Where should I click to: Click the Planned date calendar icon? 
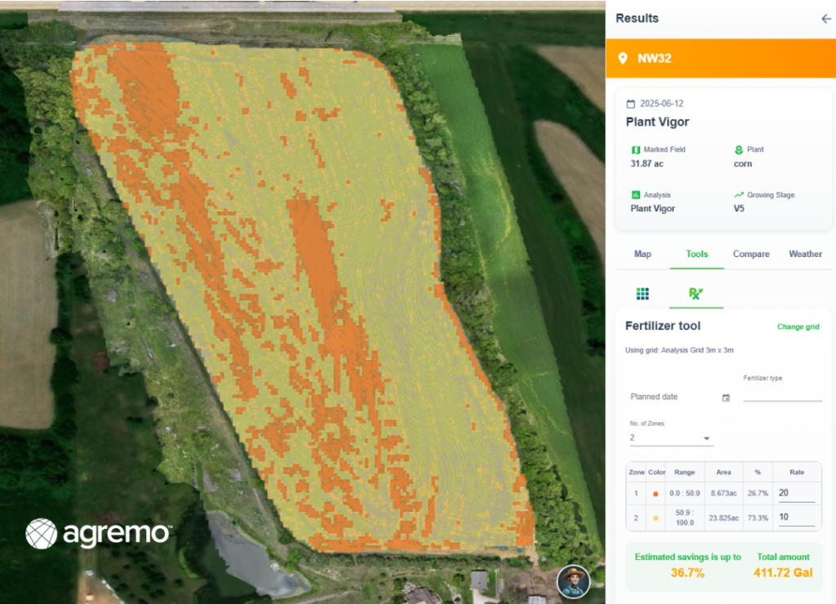click(x=726, y=397)
